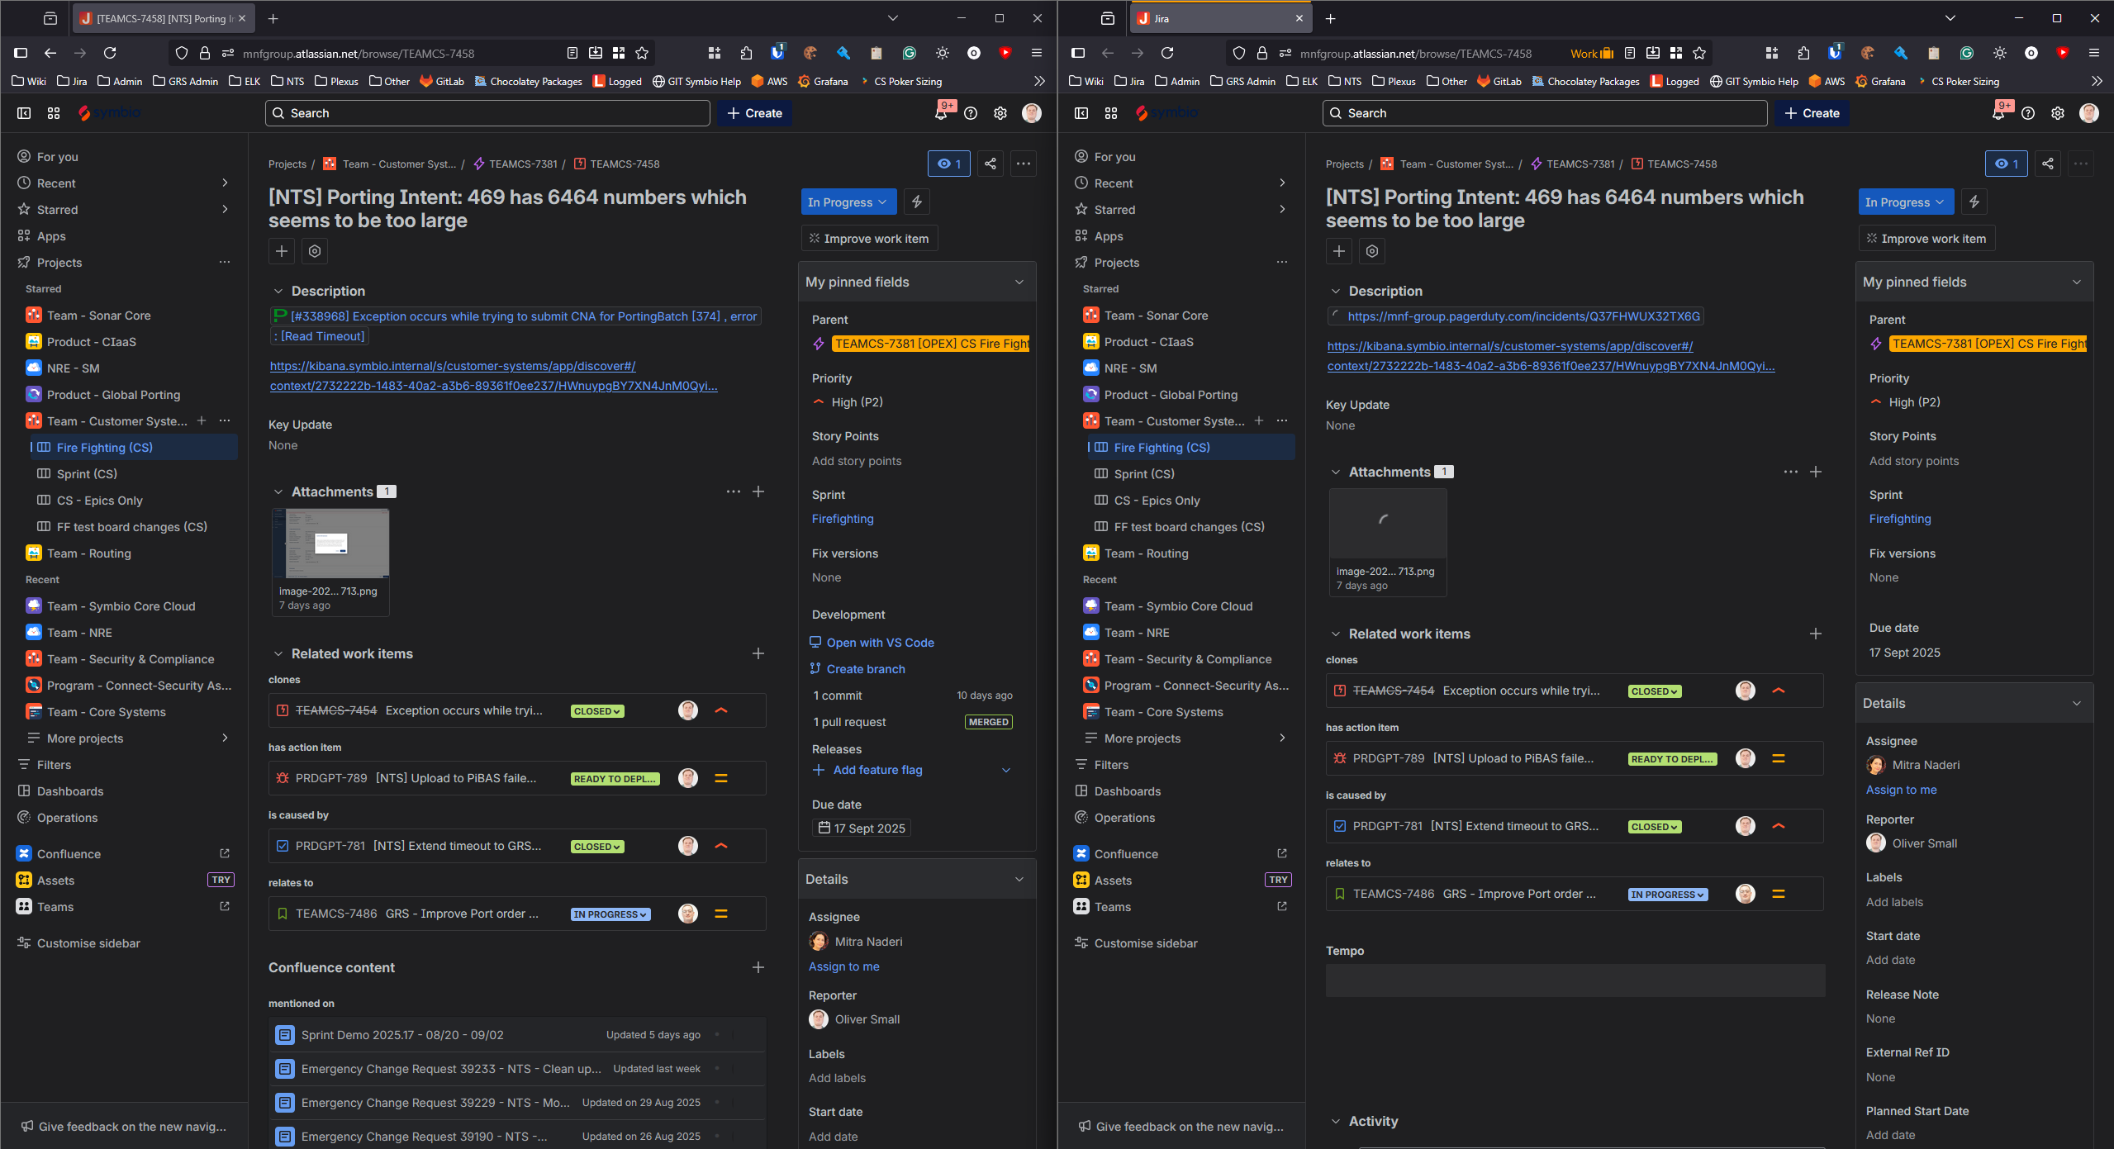2114x1149 pixels.
Task: Open the notifications bell icon
Action: (x=942, y=112)
